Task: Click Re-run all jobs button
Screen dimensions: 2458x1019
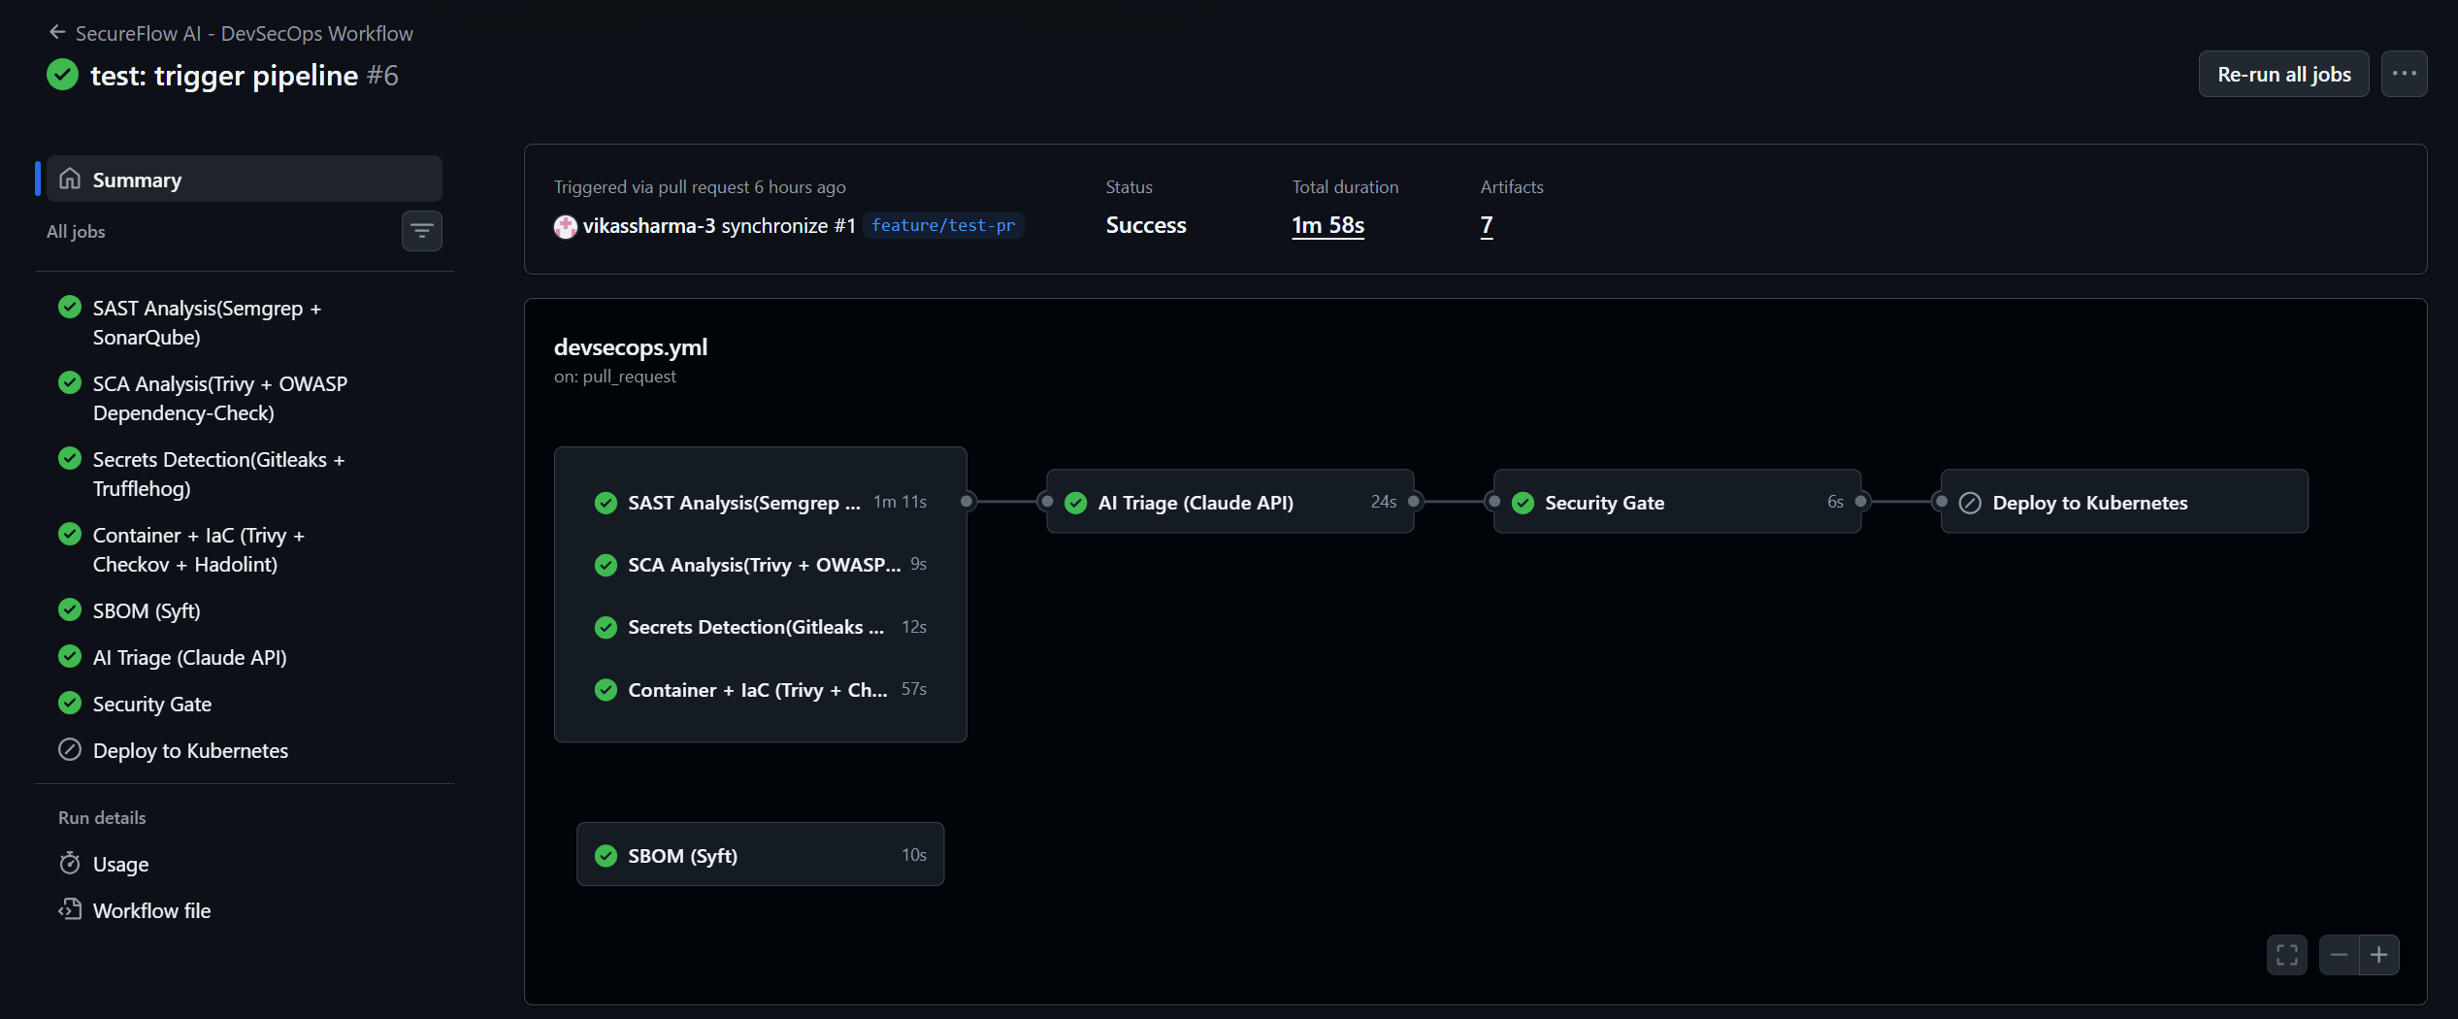Action: 2283,74
